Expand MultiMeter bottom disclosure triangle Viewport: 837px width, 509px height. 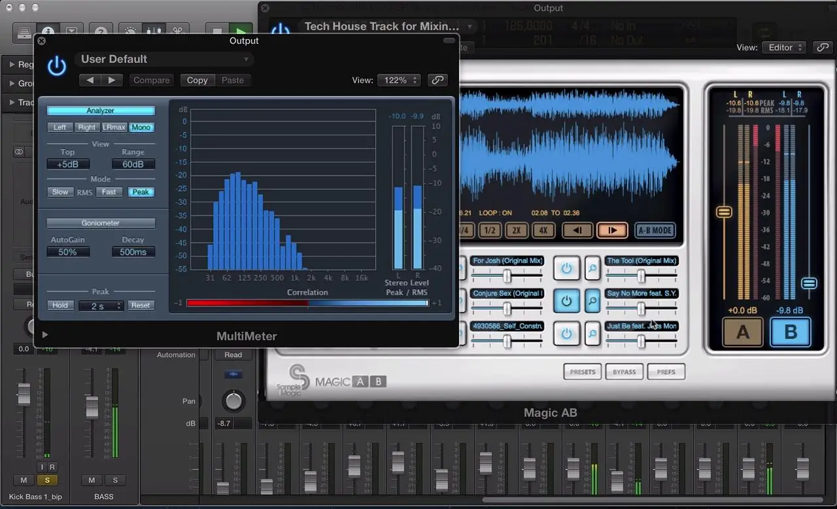coord(45,335)
